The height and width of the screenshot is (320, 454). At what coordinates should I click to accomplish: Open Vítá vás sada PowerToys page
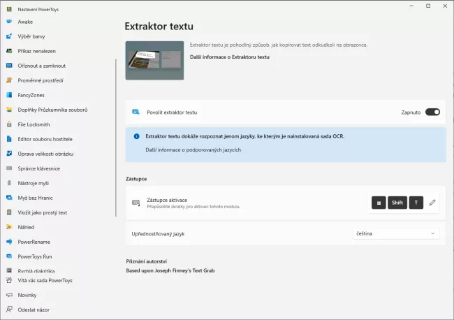click(45, 280)
